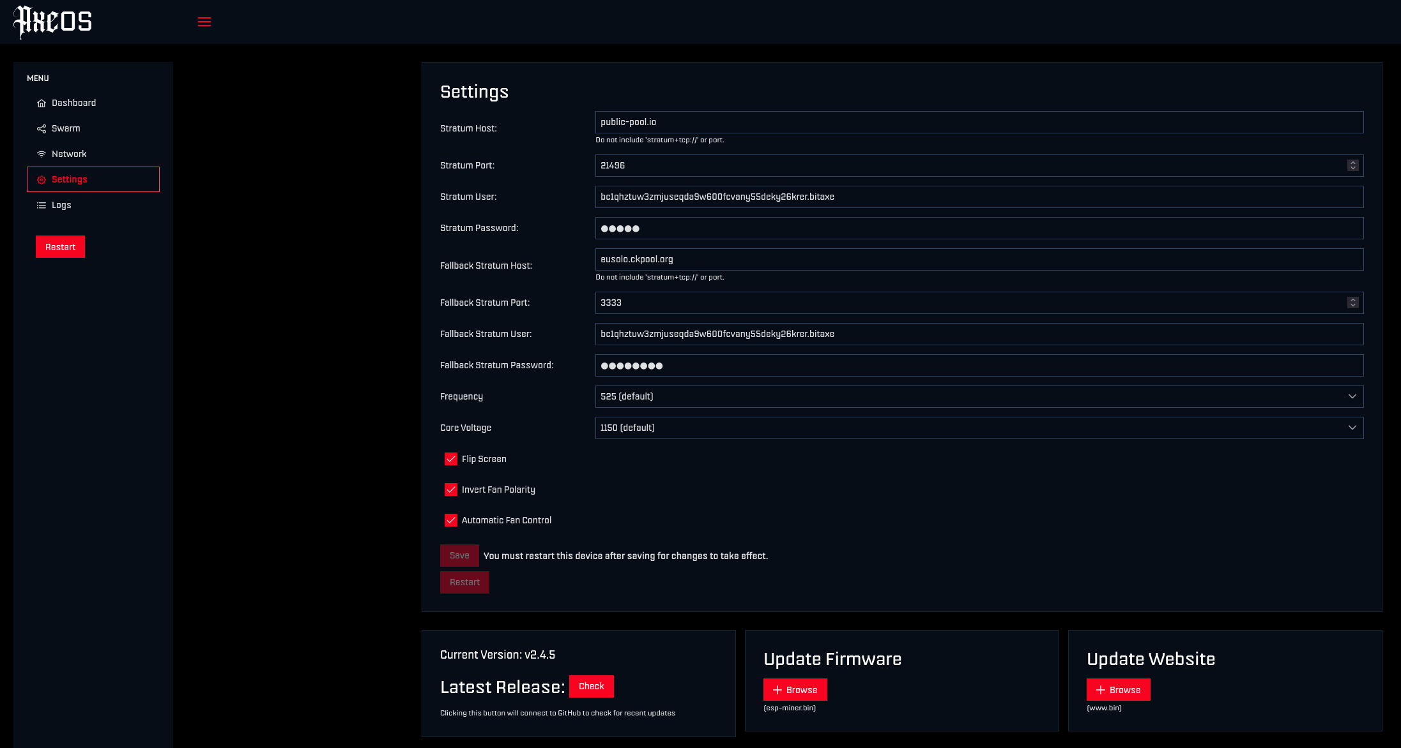Open the Frequency dropdown
1401x748 pixels.
coord(979,396)
